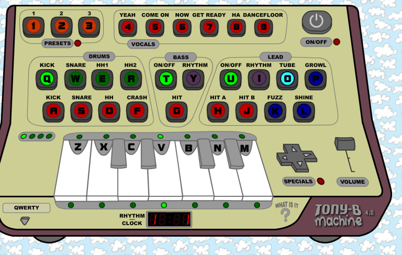Click the volume slider lever
The width and height of the screenshot is (402, 255).
click(x=345, y=144)
